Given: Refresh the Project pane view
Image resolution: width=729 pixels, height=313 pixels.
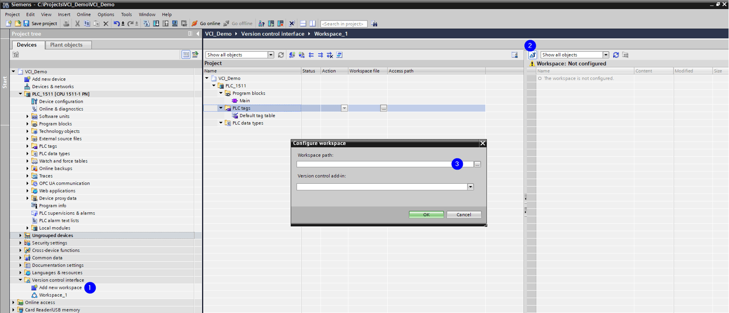Looking at the screenshot, I should click(281, 55).
